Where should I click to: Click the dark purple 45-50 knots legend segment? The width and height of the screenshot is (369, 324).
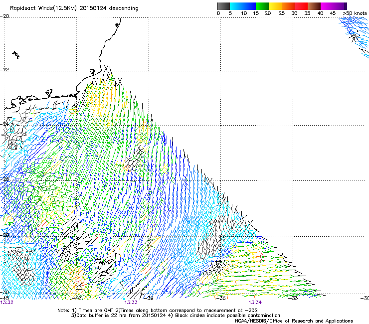coord(340,6)
